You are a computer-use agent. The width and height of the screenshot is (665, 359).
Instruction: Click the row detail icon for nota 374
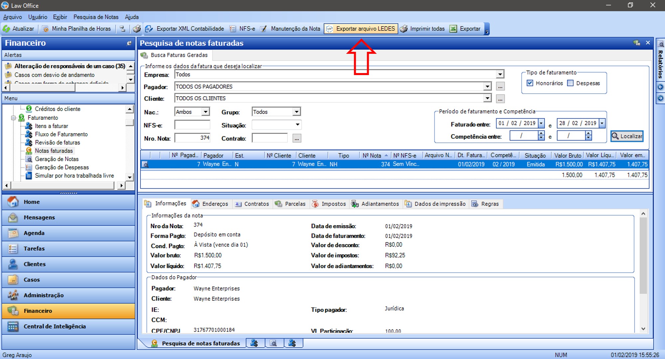tap(145, 164)
